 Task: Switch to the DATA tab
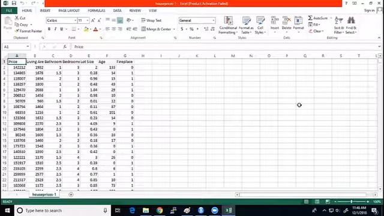coord(117,11)
